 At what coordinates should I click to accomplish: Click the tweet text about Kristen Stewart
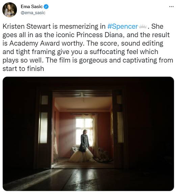[88, 48]
